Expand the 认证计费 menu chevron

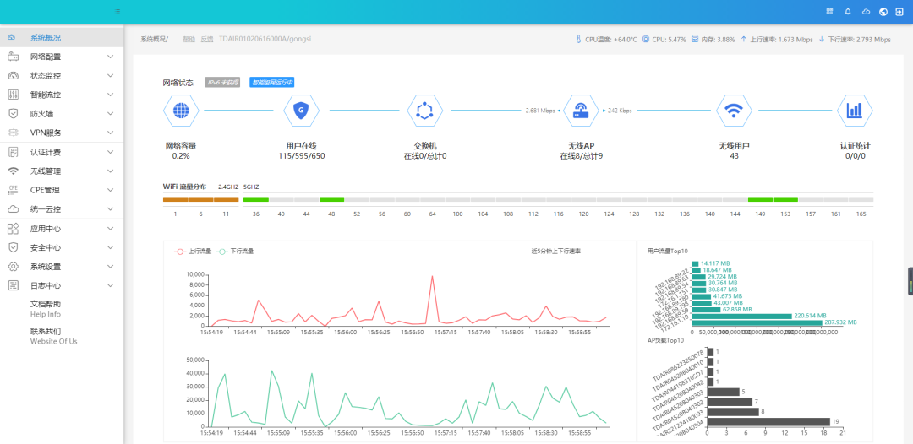[x=111, y=152]
